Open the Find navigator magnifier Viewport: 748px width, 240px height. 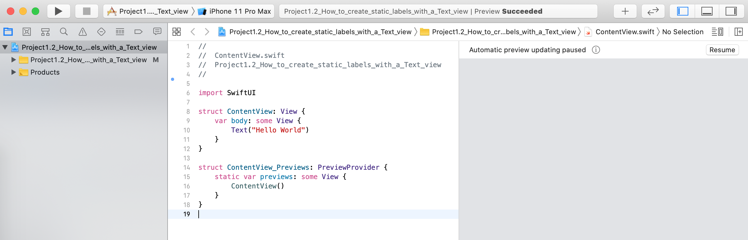[64, 32]
